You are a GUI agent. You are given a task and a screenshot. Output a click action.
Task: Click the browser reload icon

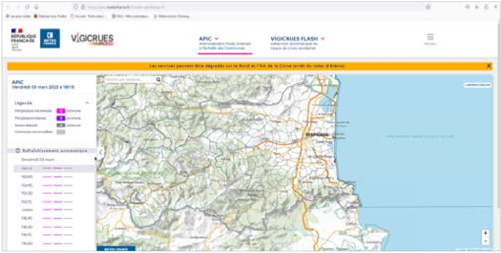[28, 7]
